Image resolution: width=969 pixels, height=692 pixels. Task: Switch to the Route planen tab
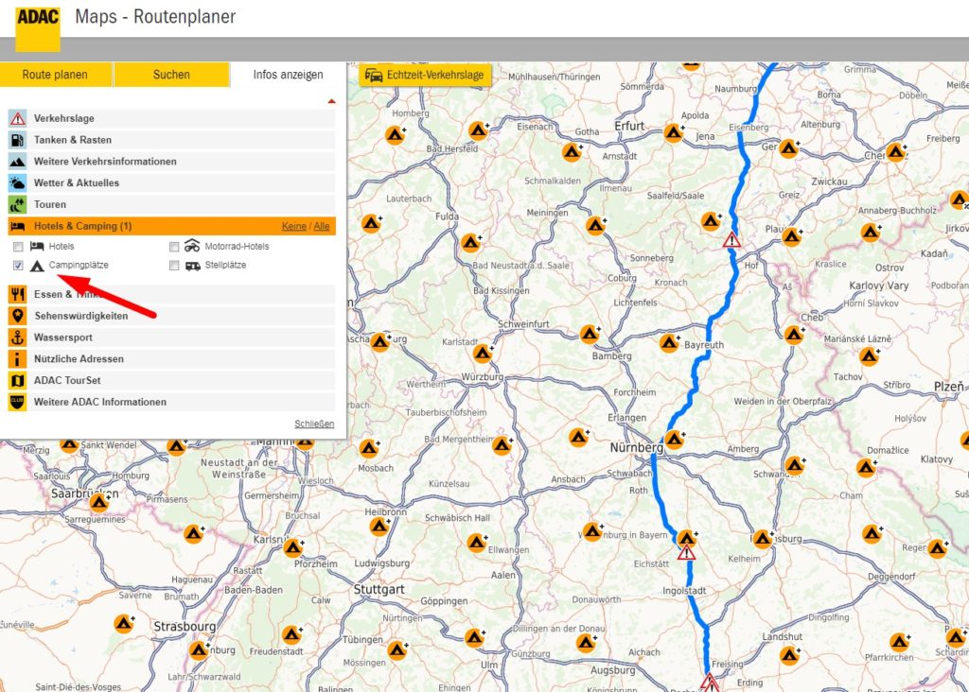coord(56,75)
